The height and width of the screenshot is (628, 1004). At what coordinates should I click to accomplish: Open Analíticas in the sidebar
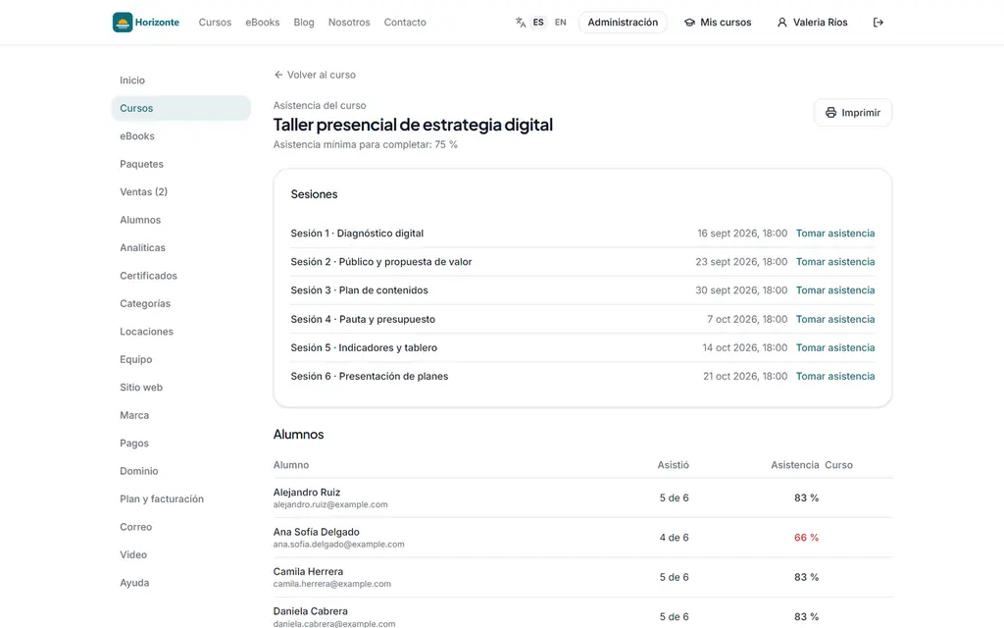(180, 247)
